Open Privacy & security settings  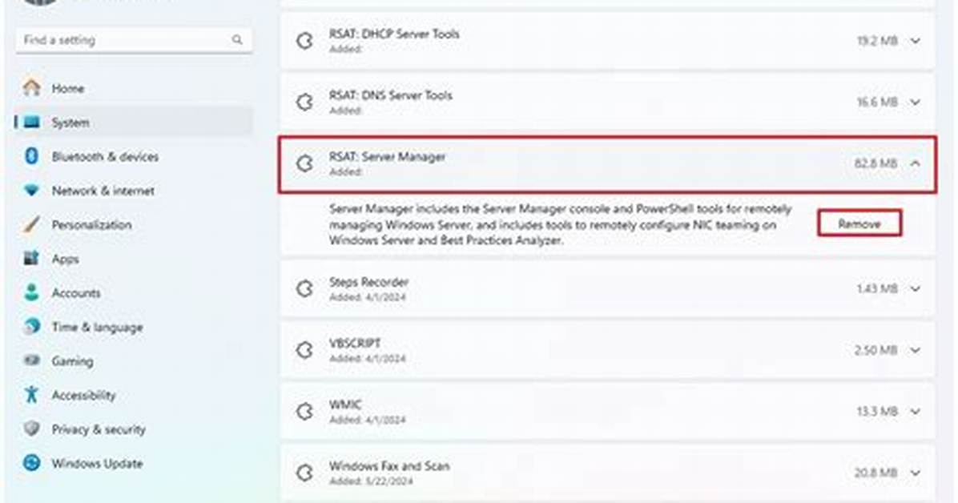134,429
